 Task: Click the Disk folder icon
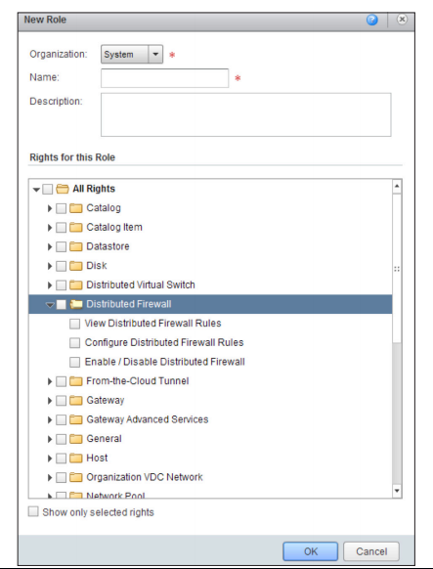point(76,266)
